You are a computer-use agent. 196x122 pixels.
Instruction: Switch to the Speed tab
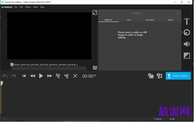170,20
